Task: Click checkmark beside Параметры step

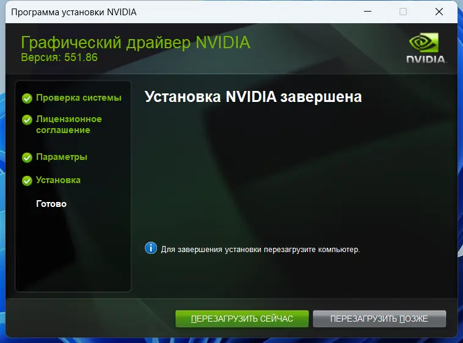Action: (27, 157)
